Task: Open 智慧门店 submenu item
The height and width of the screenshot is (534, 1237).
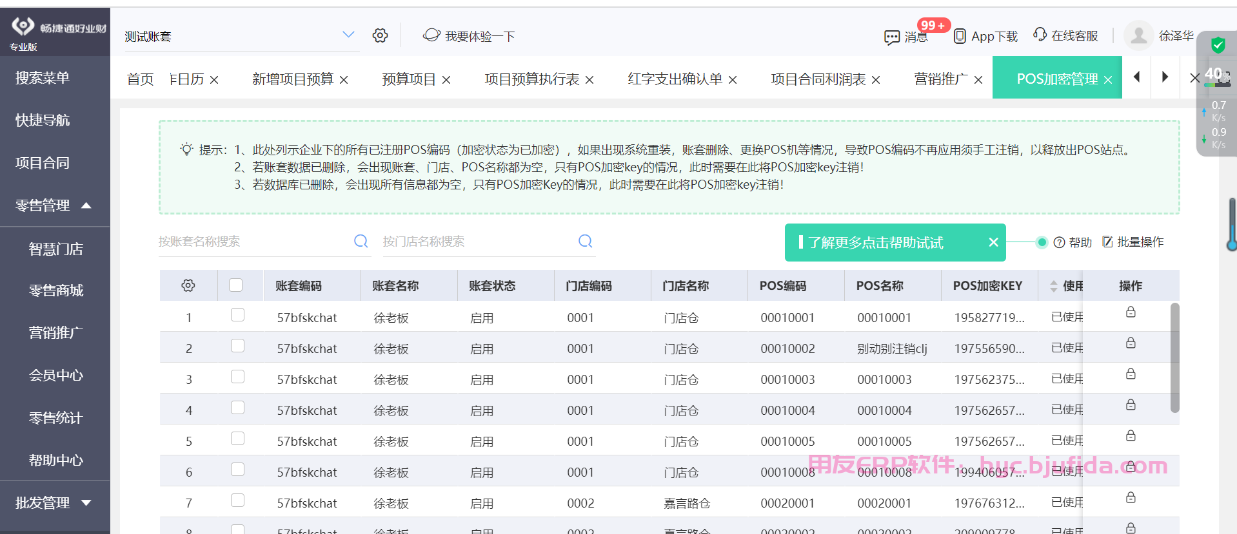Action: [55, 249]
